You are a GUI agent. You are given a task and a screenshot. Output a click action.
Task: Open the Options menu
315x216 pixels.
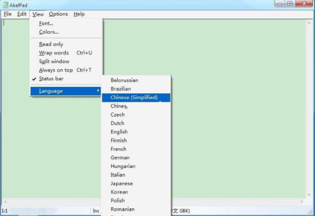click(58, 14)
